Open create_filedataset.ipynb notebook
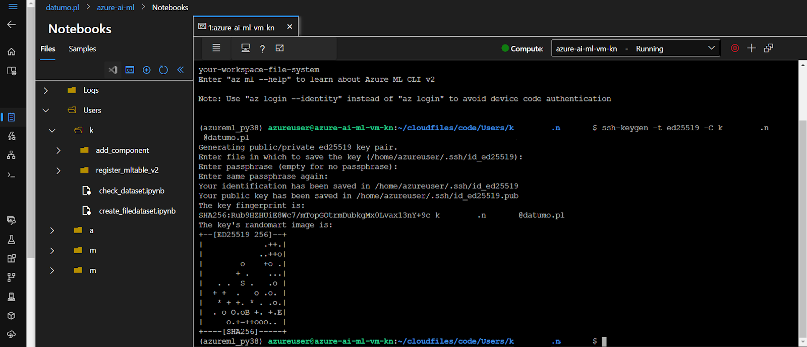The width and height of the screenshot is (807, 347). tap(137, 211)
